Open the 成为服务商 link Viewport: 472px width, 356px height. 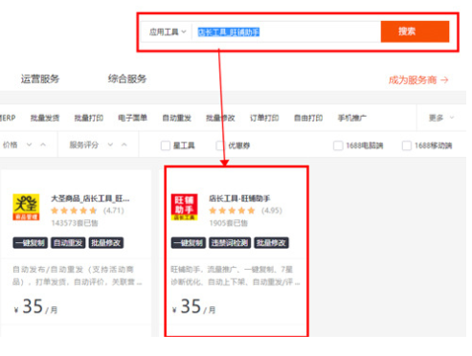[x=418, y=80]
